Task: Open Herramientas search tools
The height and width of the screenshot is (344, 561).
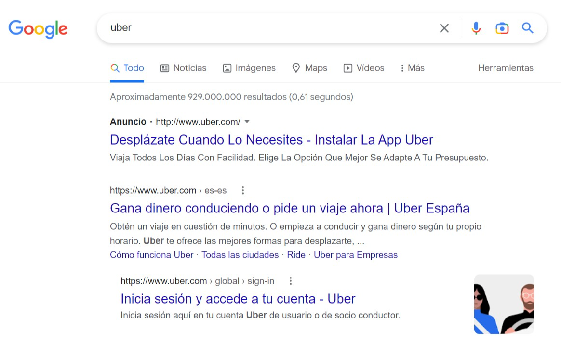Action: coord(506,68)
